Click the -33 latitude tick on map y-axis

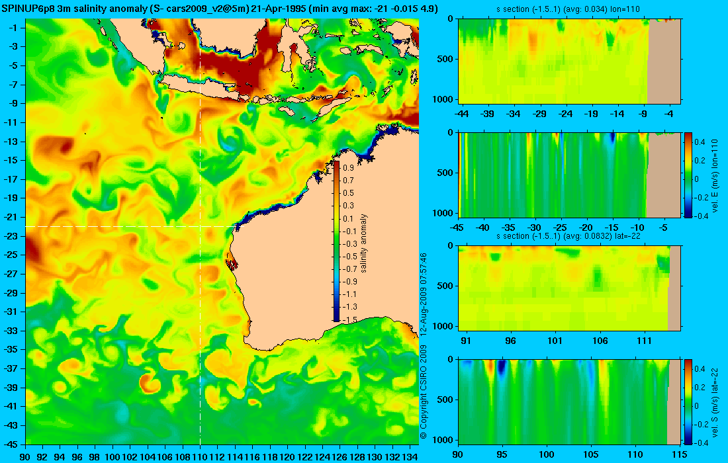pyautogui.click(x=11, y=331)
